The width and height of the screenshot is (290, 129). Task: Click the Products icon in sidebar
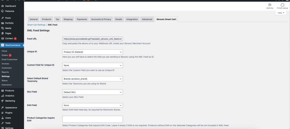(2, 91)
